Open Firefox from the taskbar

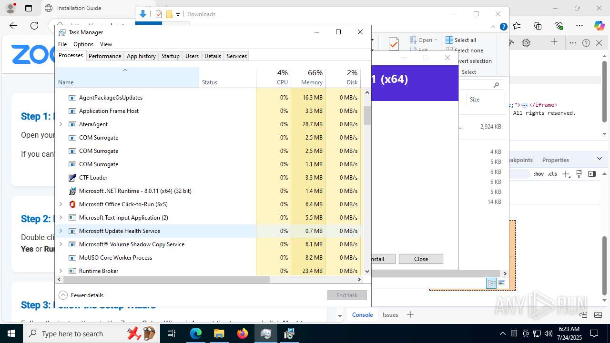243,333
